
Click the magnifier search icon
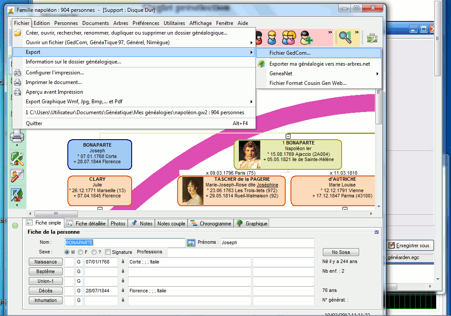click(345, 37)
